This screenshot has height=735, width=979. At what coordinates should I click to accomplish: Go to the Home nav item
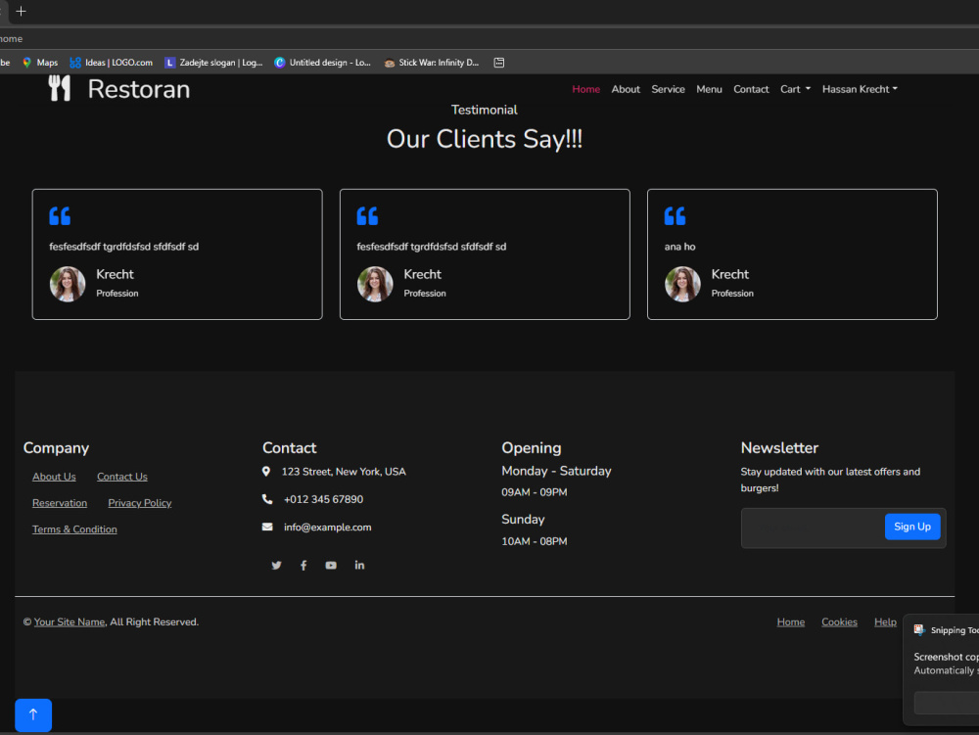585,89
